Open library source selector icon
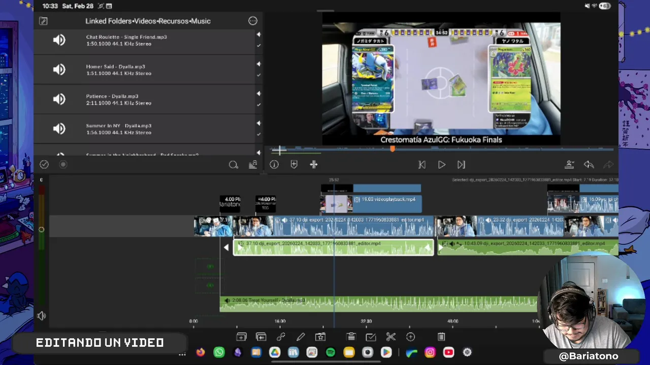650x365 pixels. 43,21
